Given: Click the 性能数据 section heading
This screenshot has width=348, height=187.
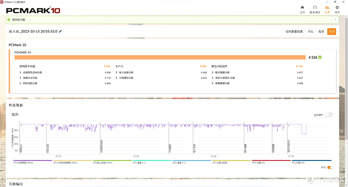Looking at the screenshot, I should (16, 105).
